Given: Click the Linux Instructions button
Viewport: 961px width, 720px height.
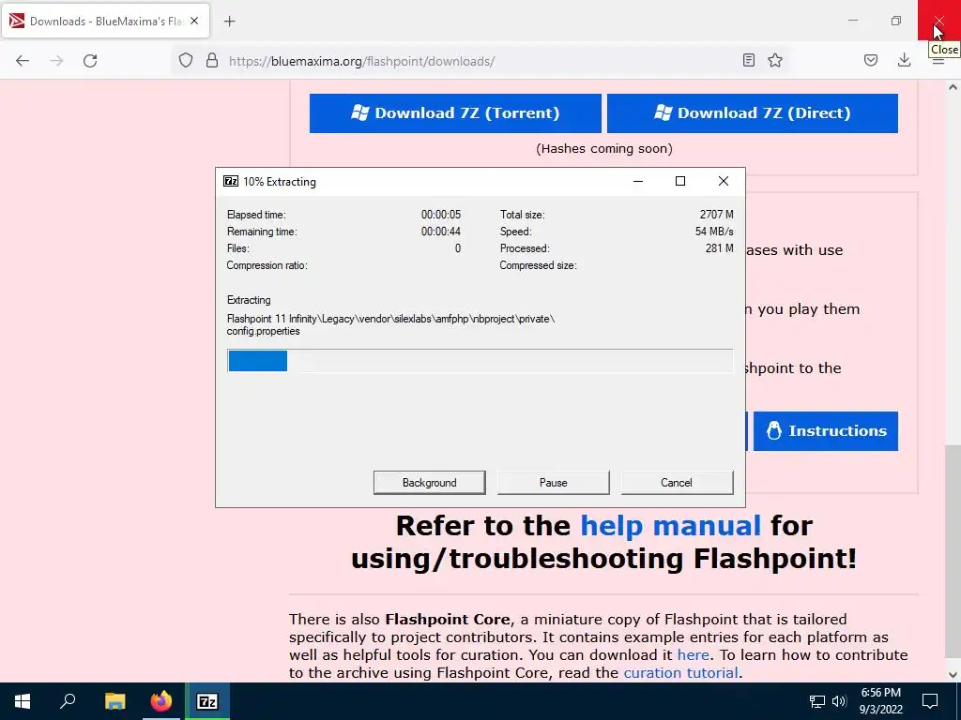Looking at the screenshot, I should 826,431.
